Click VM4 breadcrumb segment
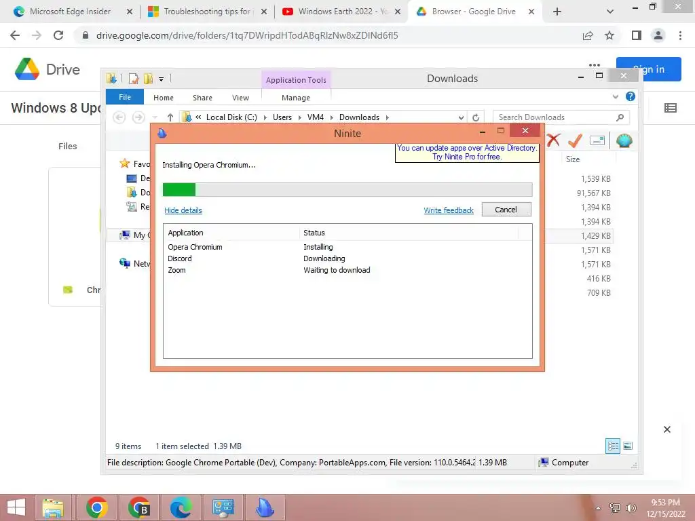Image resolution: width=695 pixels, height=521 pixels. (x=316, y=117)
